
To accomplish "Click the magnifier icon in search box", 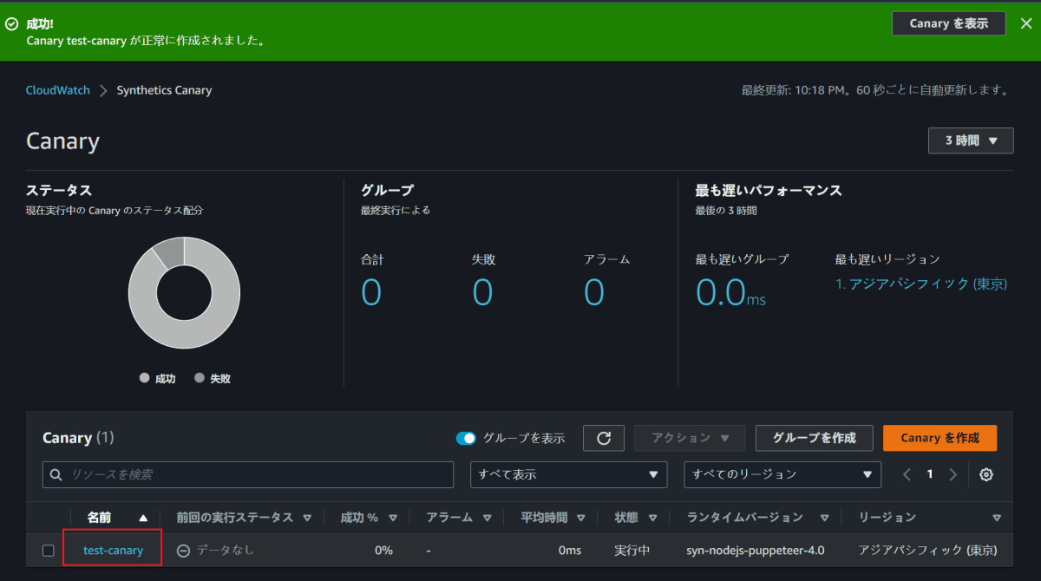I will (x=57, y=475).
